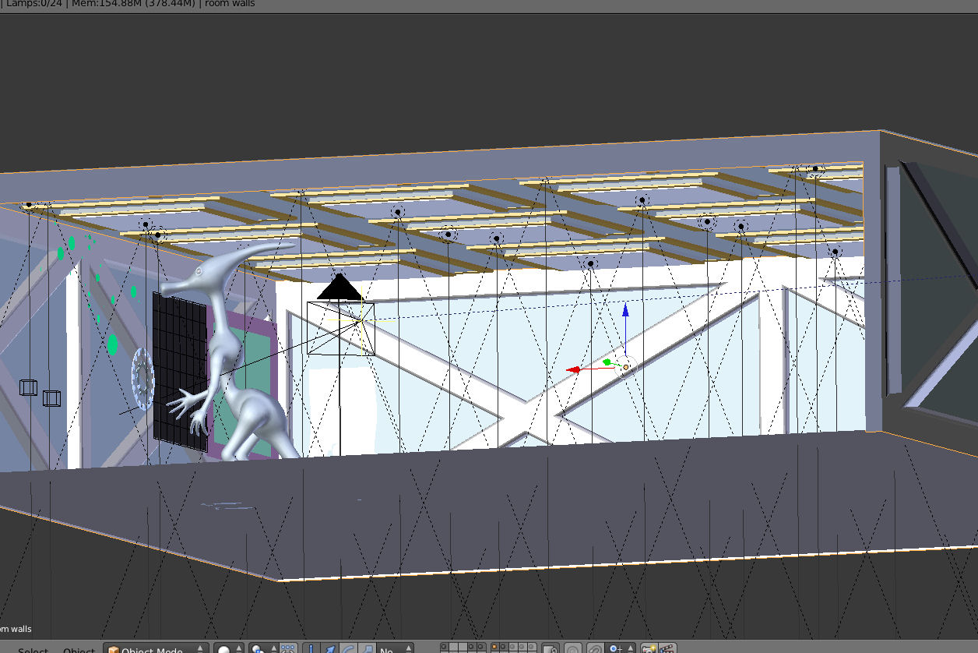
Task: Toggle the lock camera to layers icon
Action: click(551, 649)
